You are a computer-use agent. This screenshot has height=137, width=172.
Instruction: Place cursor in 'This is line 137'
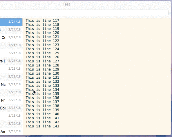(42, 102)
